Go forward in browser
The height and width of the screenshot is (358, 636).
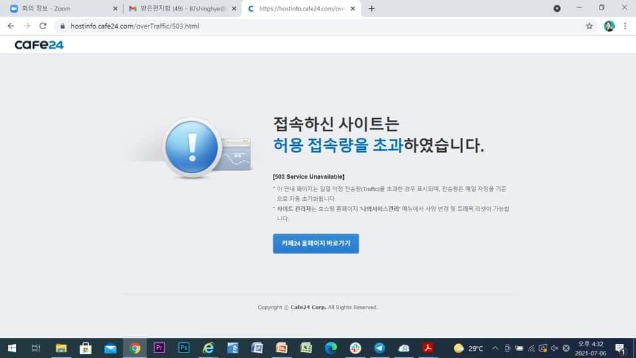tap(26, 26)
